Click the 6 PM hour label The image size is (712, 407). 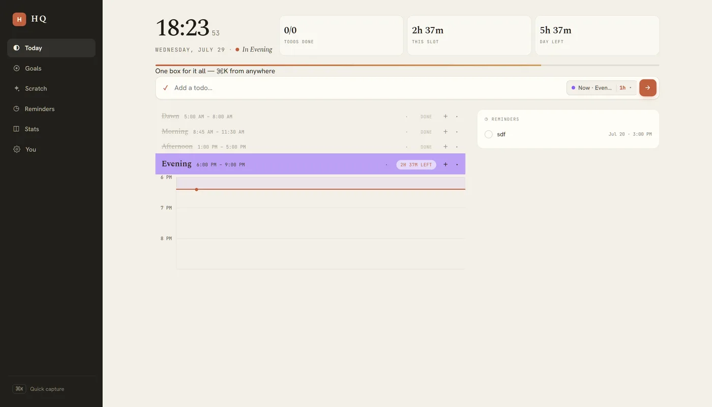point(166,177)
